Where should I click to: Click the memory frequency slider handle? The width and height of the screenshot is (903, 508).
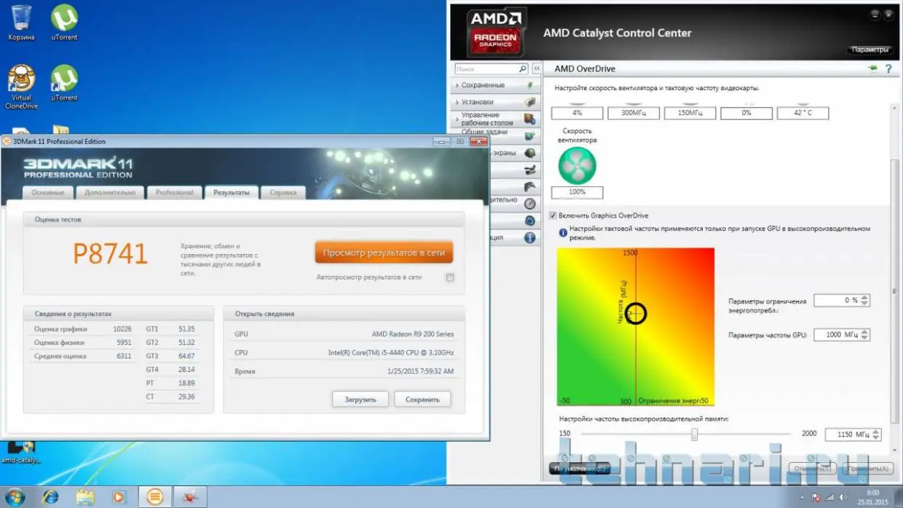click(694, 434)
